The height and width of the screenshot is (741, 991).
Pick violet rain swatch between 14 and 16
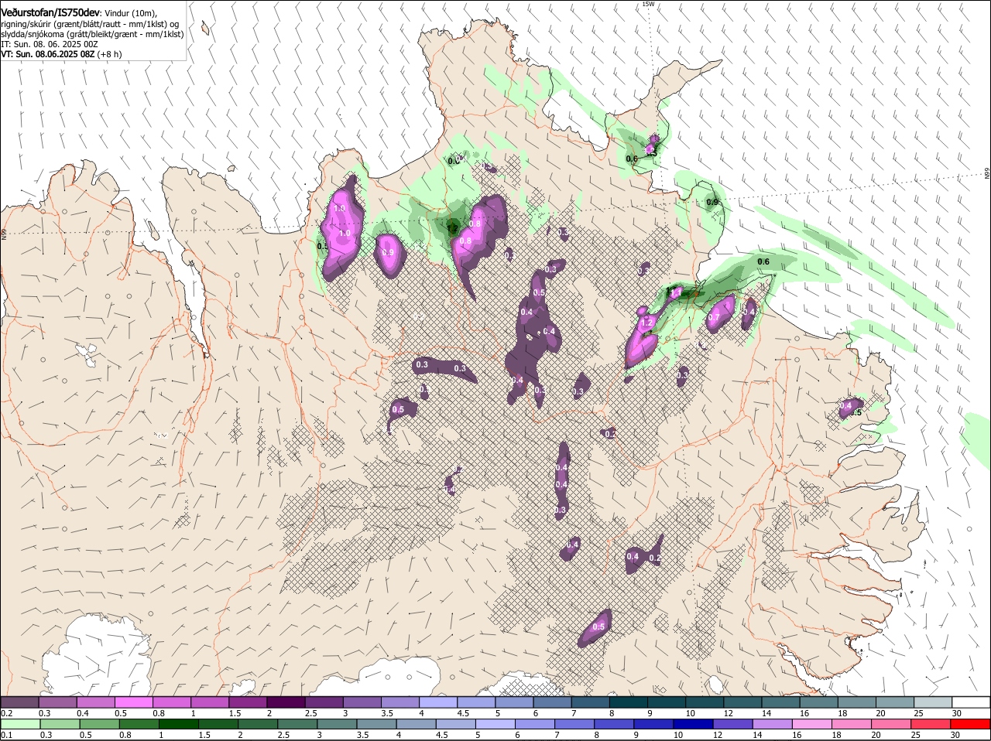[x=773, y=724]
